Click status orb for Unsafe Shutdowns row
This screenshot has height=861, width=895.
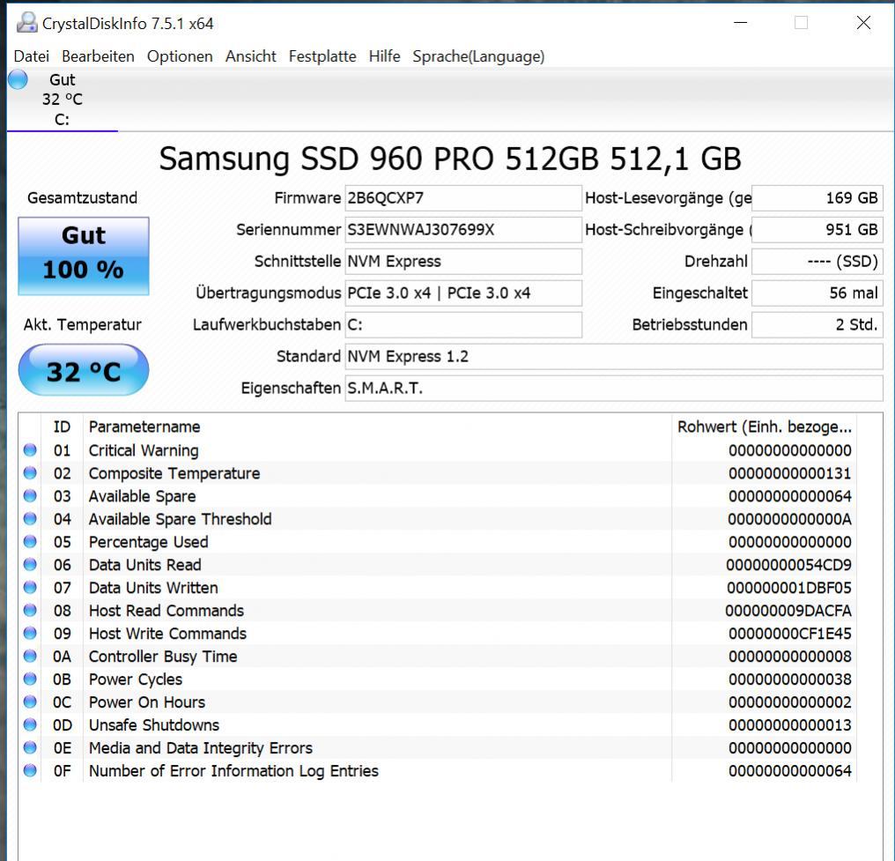click(30, 724)
